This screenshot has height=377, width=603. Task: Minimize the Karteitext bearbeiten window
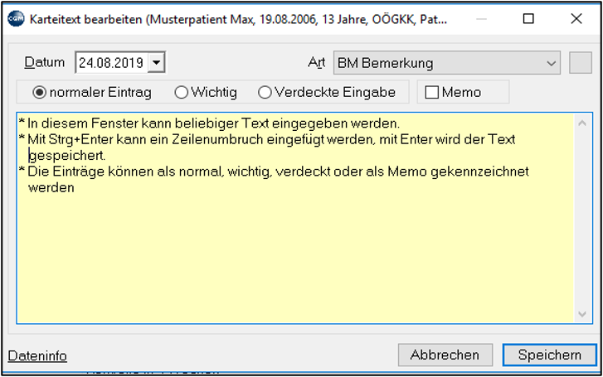pos(481,18)
